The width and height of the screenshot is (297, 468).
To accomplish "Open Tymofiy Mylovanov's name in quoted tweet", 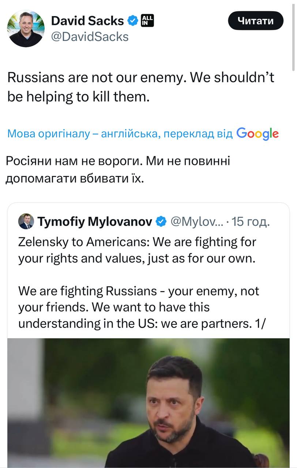I will [95, 221].
